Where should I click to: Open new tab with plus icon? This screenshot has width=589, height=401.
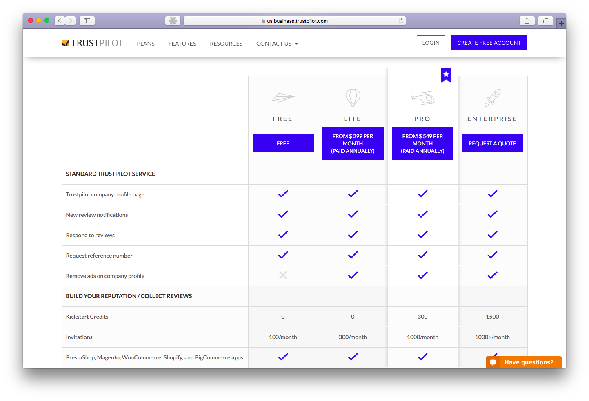(561, 23)
